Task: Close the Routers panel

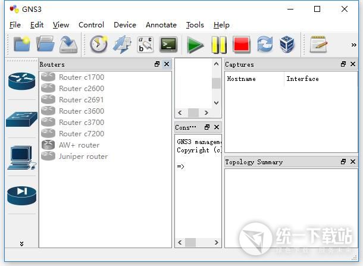Action: (167, 64)
